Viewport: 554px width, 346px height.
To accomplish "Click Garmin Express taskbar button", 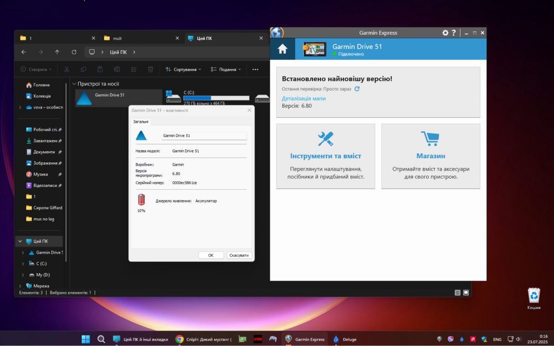I will [x=305, y=339].
